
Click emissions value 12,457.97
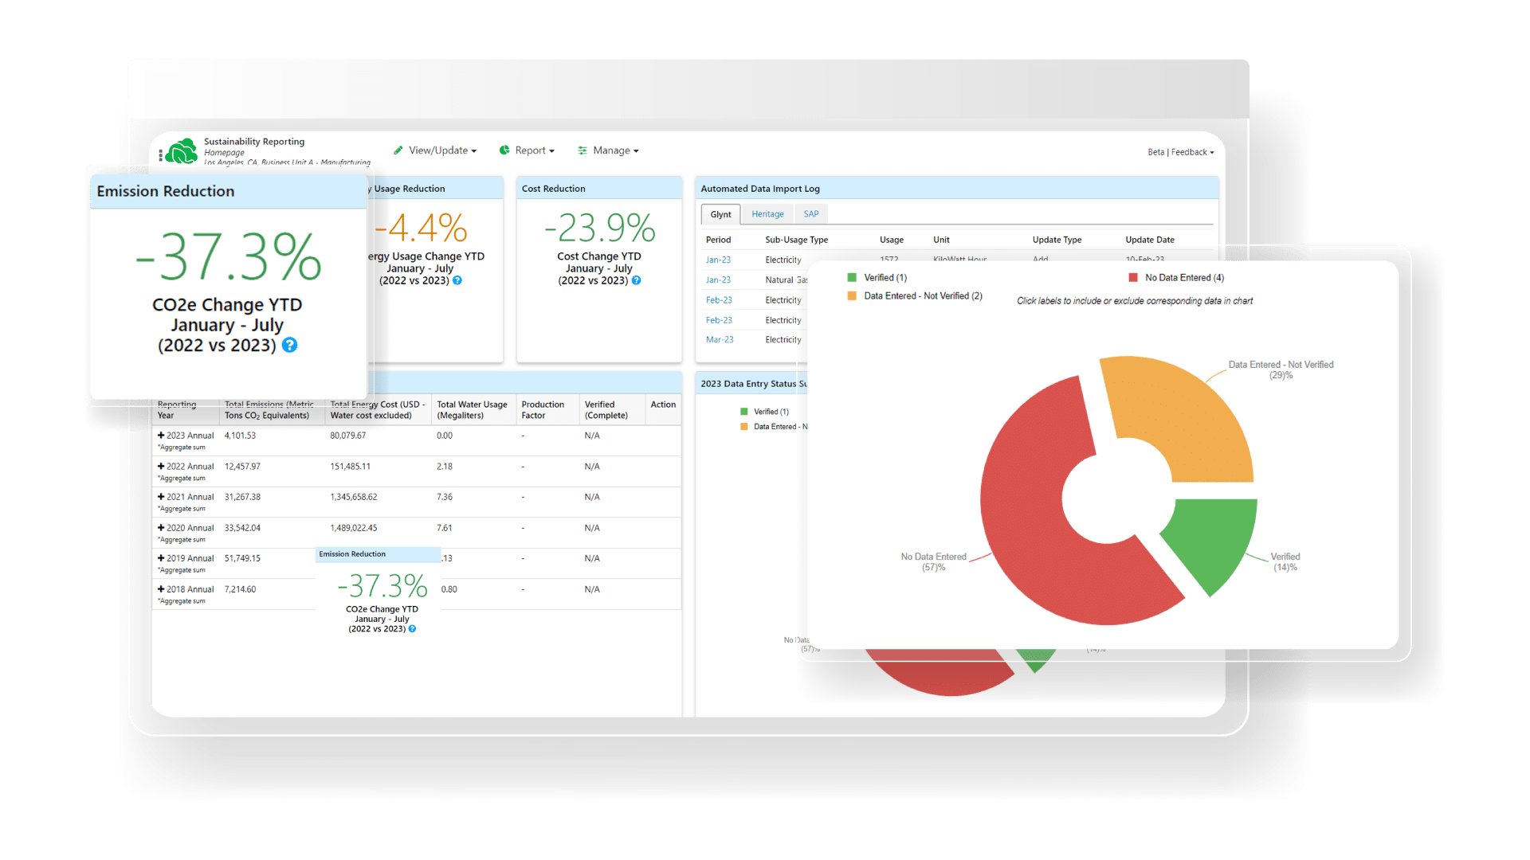tap(242, 467)
